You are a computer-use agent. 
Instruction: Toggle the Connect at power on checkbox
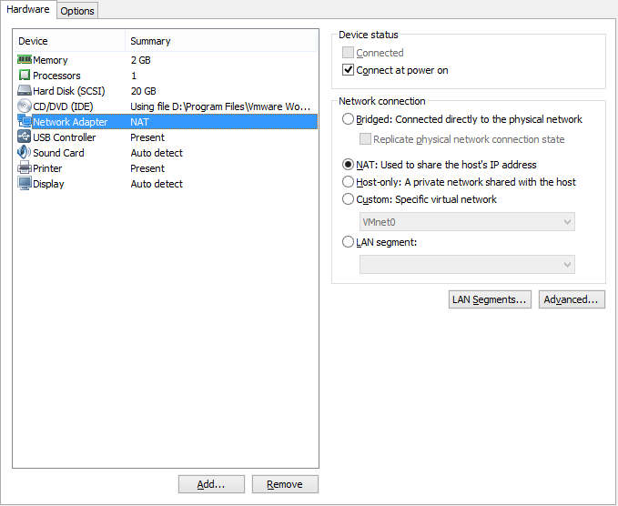pos(348,70)
